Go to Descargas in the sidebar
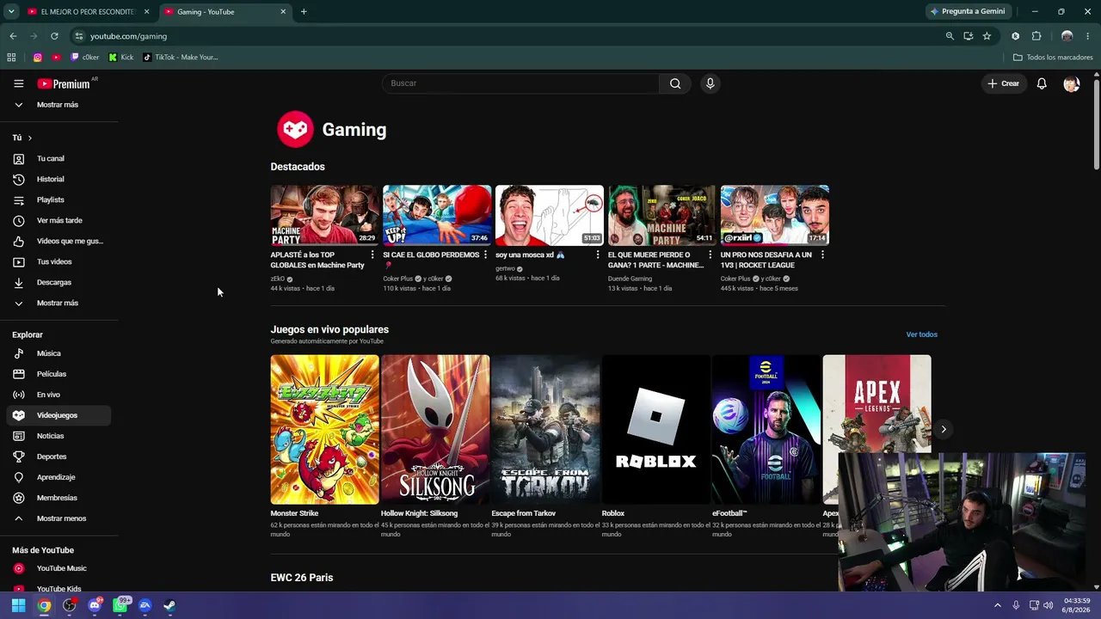This screenshot has width=1101, height=619. (58, 282)
